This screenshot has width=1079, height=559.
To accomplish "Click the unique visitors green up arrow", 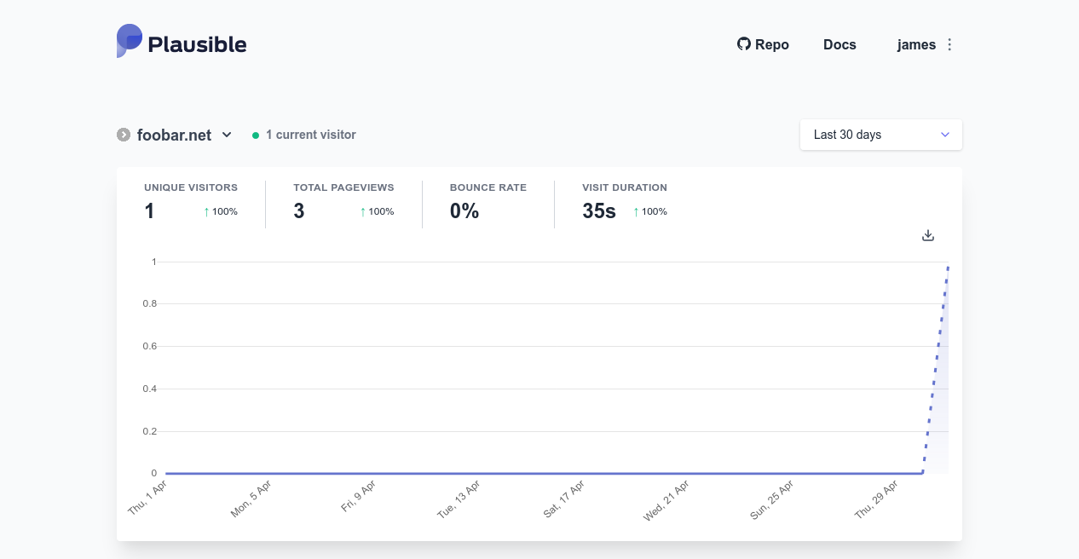I will 206,211.
